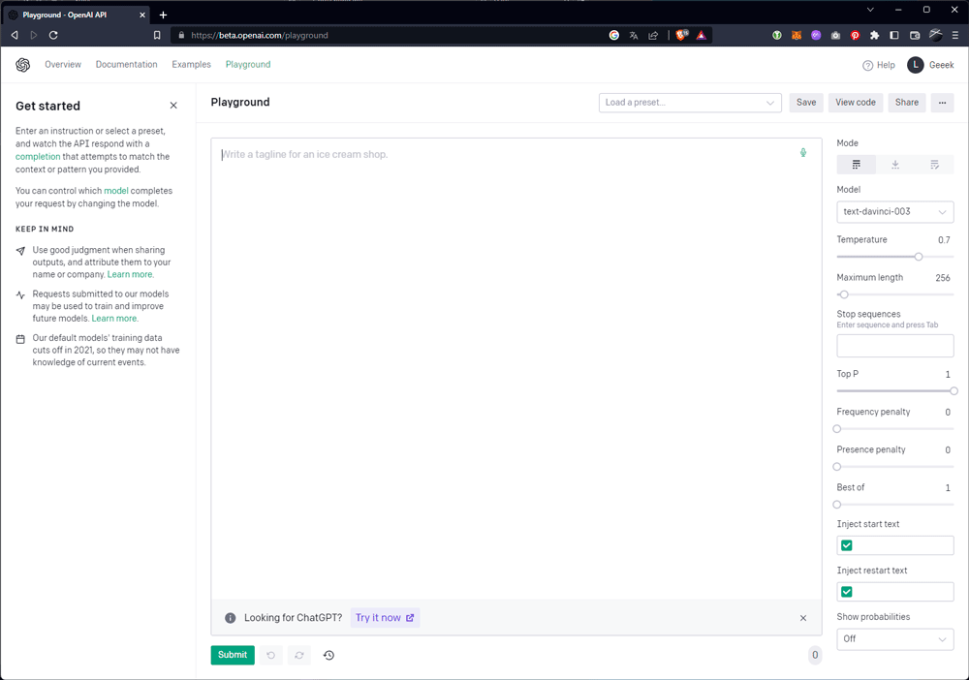Open the history clock icon

(328, 655)
